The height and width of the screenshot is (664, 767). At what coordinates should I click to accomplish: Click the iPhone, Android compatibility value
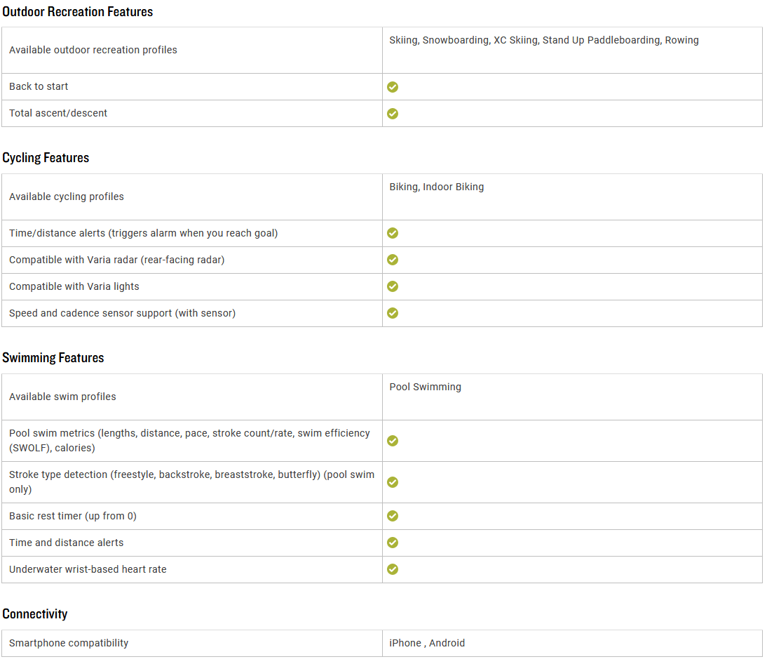point(427,643)
